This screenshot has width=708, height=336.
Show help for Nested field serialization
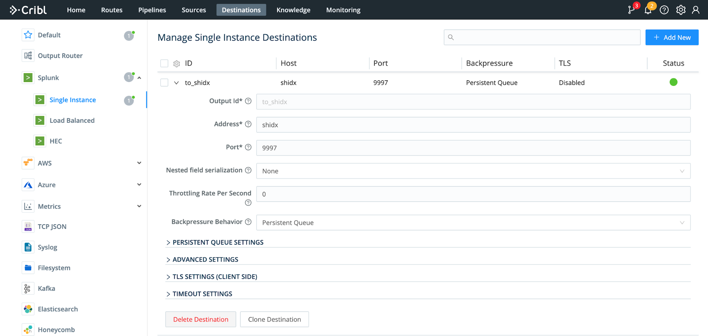coord(248,170)
